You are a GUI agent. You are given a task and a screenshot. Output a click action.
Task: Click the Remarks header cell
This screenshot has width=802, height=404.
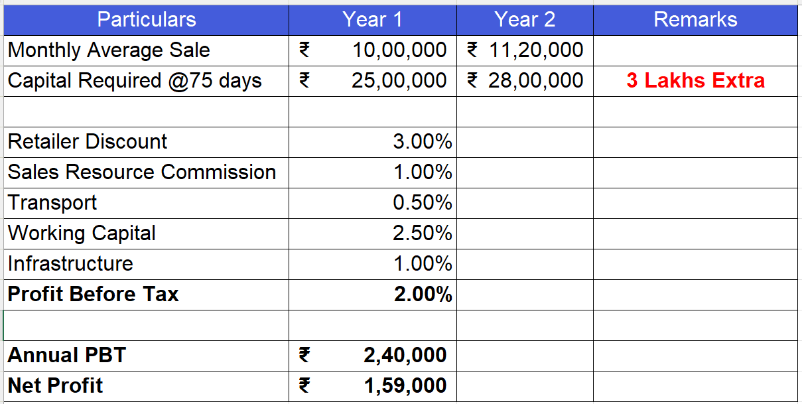[695, 19]
